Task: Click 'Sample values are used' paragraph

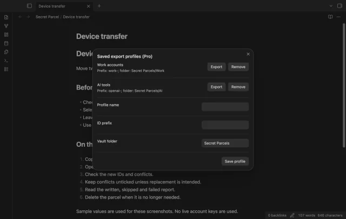Action: [x=157, y=211]
